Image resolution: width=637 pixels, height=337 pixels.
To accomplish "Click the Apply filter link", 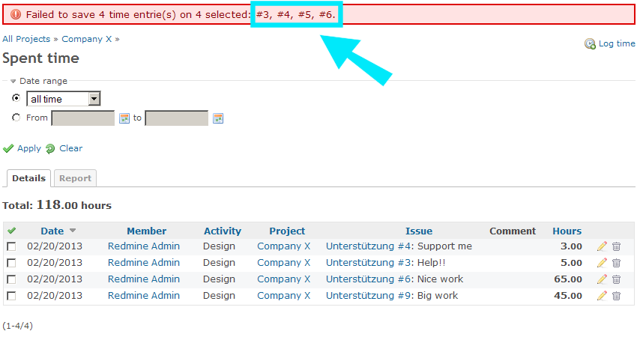I will click(x=28, y=148).
